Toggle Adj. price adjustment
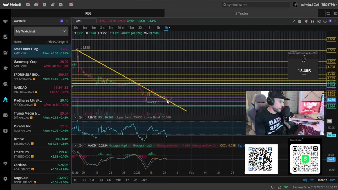Viewport: 338px width, 190px height. 305,180
